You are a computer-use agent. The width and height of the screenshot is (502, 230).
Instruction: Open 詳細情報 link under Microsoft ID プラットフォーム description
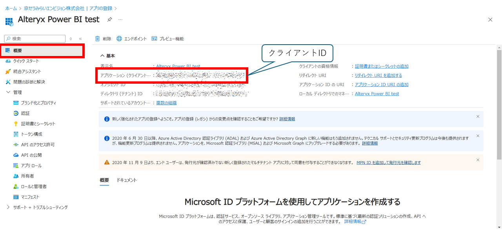[355, 222]
